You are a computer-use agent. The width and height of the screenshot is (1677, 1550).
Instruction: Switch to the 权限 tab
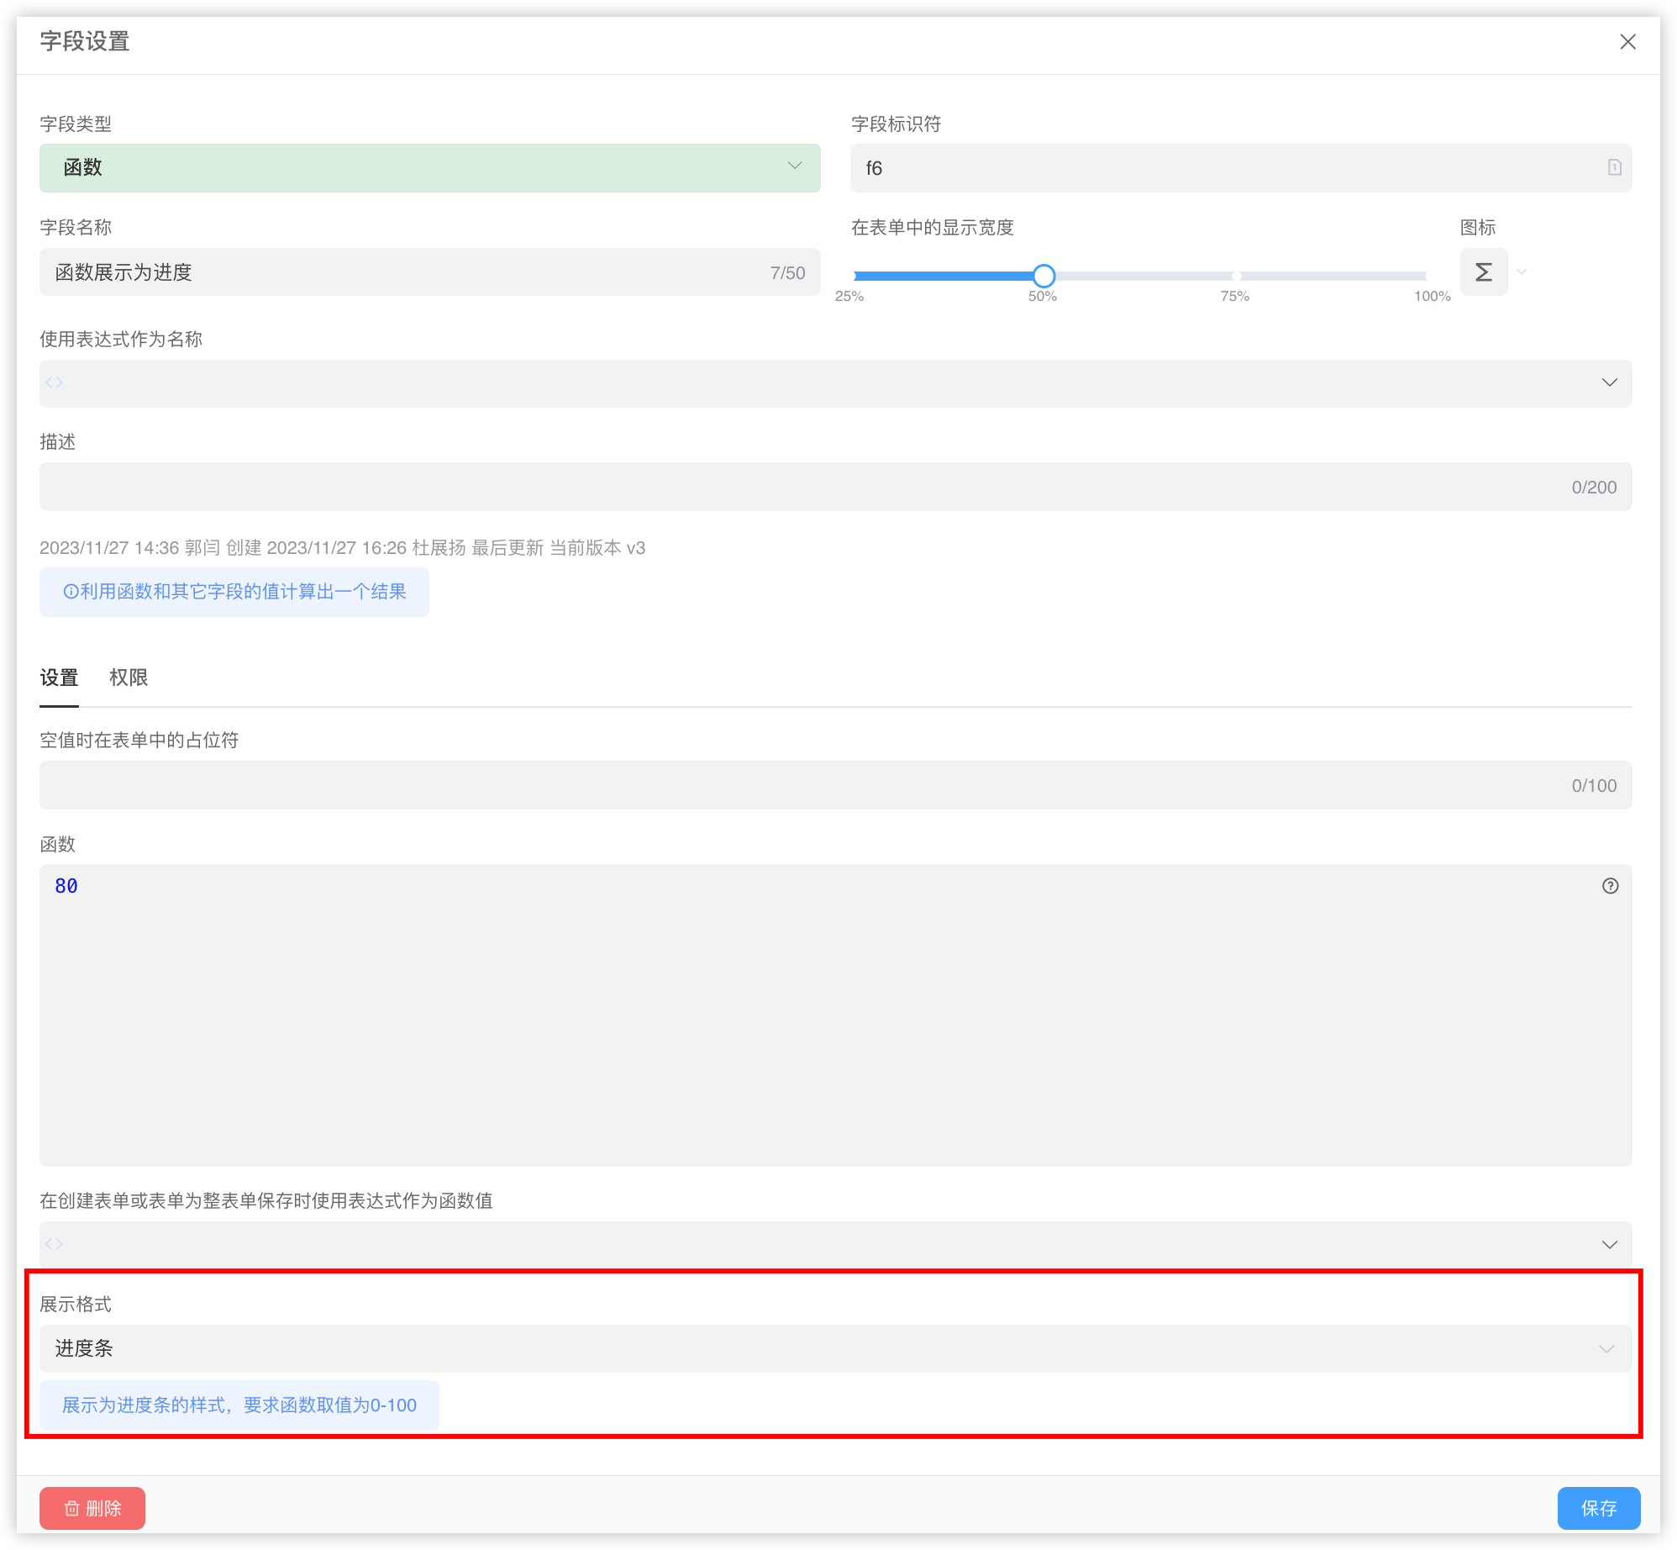tap(129, 677)
